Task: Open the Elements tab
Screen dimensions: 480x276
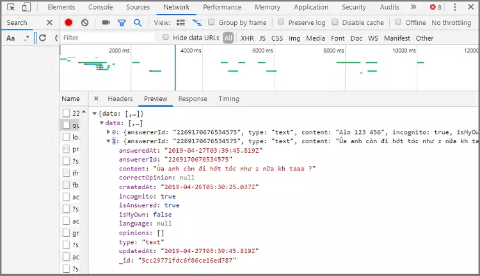Action: (61, 7)
